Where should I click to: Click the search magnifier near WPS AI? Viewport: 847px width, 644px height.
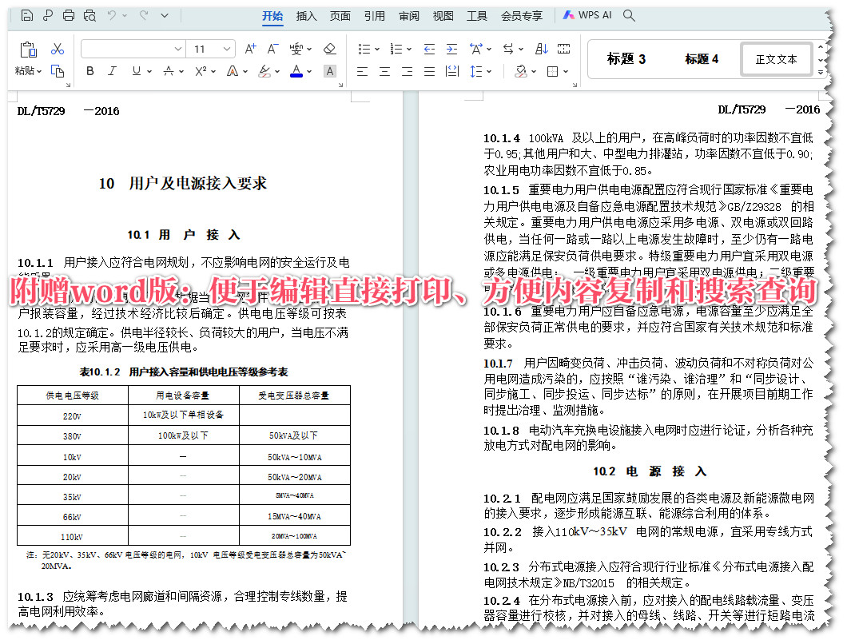click(x=629, y=14)
